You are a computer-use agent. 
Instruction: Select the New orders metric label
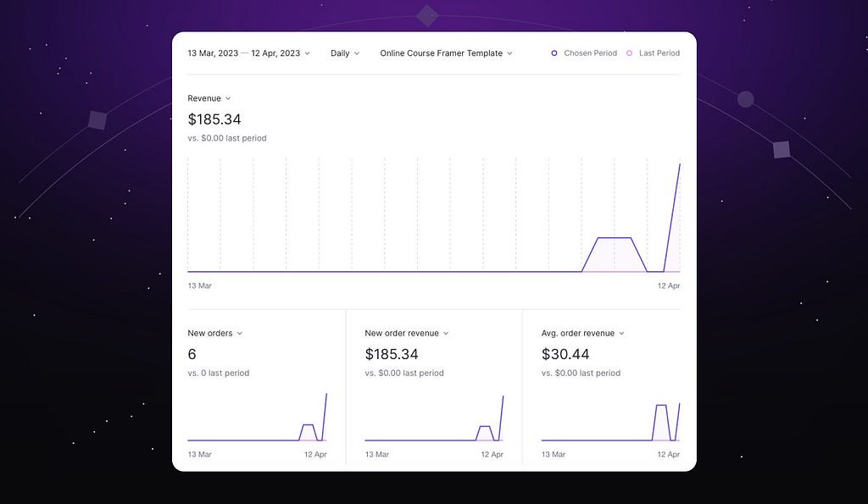[210, 333]
